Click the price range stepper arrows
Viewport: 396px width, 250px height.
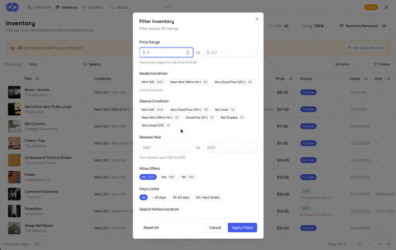pyautogui.click(x=188, y=52)
